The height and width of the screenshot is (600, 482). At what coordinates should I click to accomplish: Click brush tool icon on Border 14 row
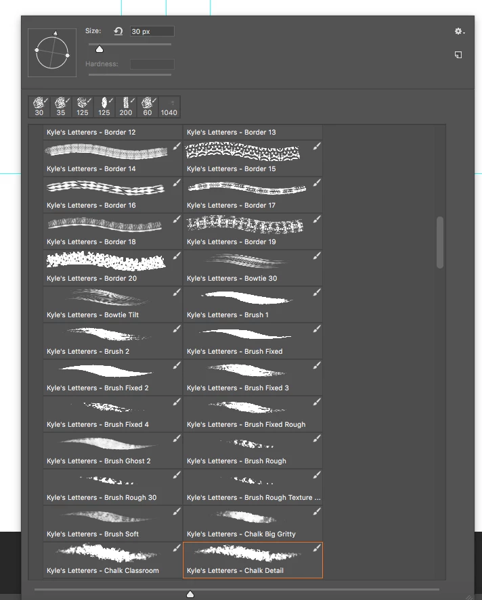point(177,146)
